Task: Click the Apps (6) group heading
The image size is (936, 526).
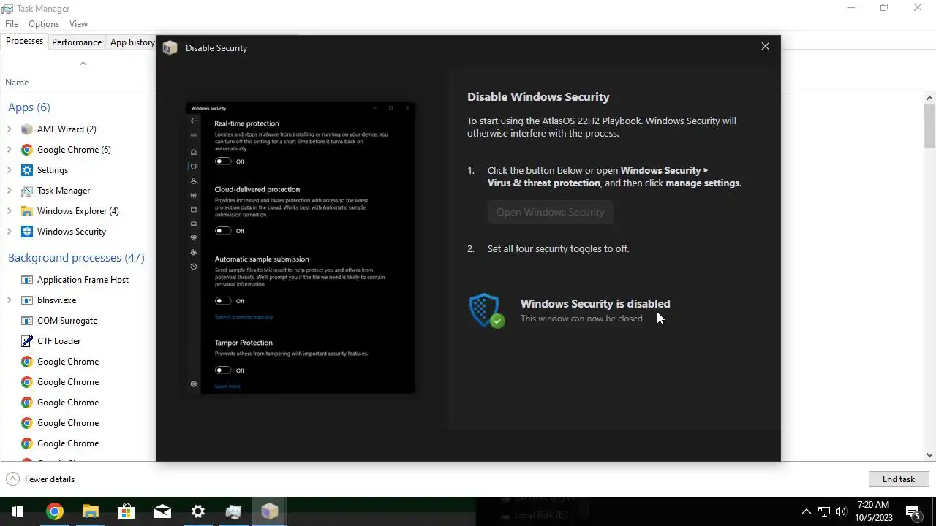Action: point(29,107)
